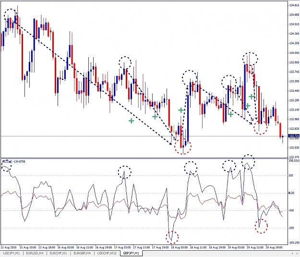Click the 133.440 price scale label
This screenshot has width=300, height=257.
(294, 91)
